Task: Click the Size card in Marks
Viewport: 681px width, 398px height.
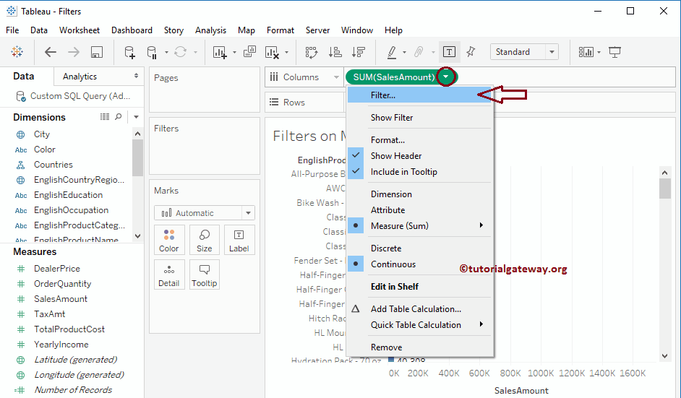Action: tap(204, 240)
